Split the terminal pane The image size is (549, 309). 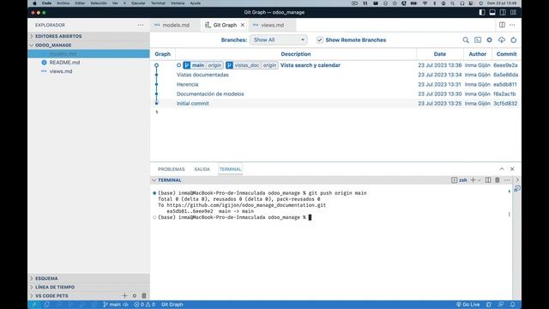tap(488, 180)
